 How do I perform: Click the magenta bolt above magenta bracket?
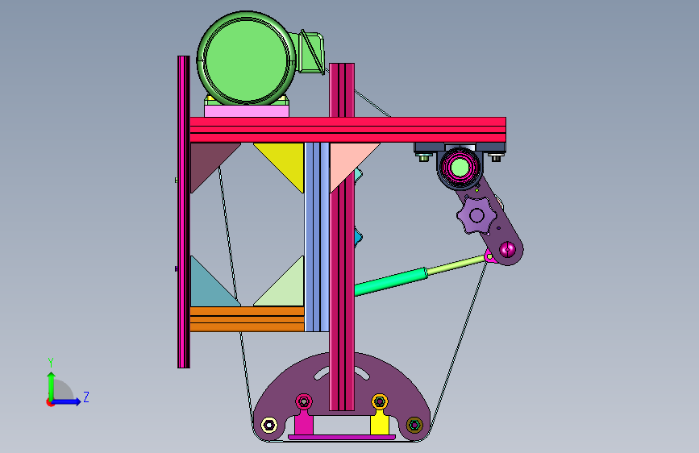click(304, 401)
